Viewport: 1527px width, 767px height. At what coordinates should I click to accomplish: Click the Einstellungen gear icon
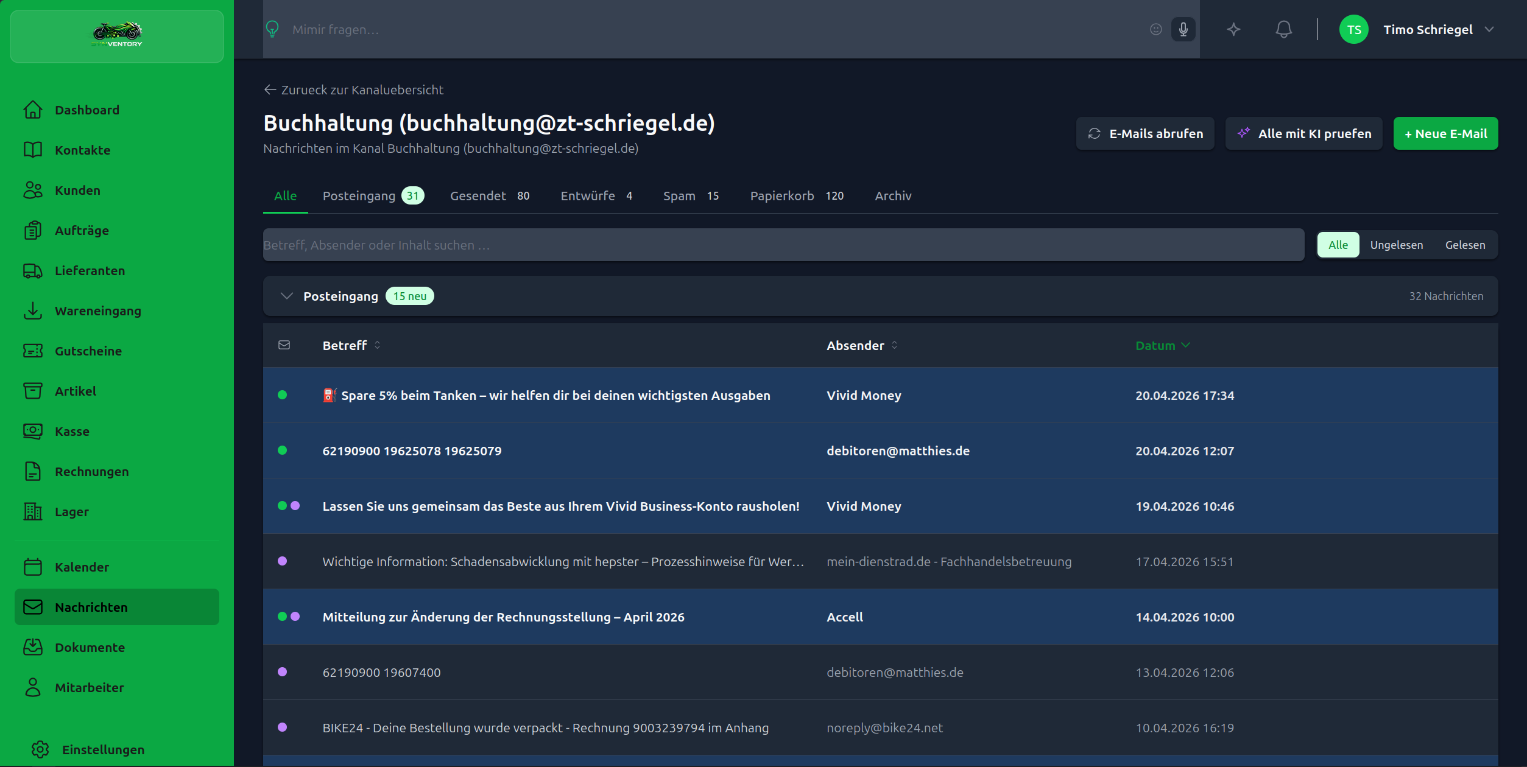40,749
